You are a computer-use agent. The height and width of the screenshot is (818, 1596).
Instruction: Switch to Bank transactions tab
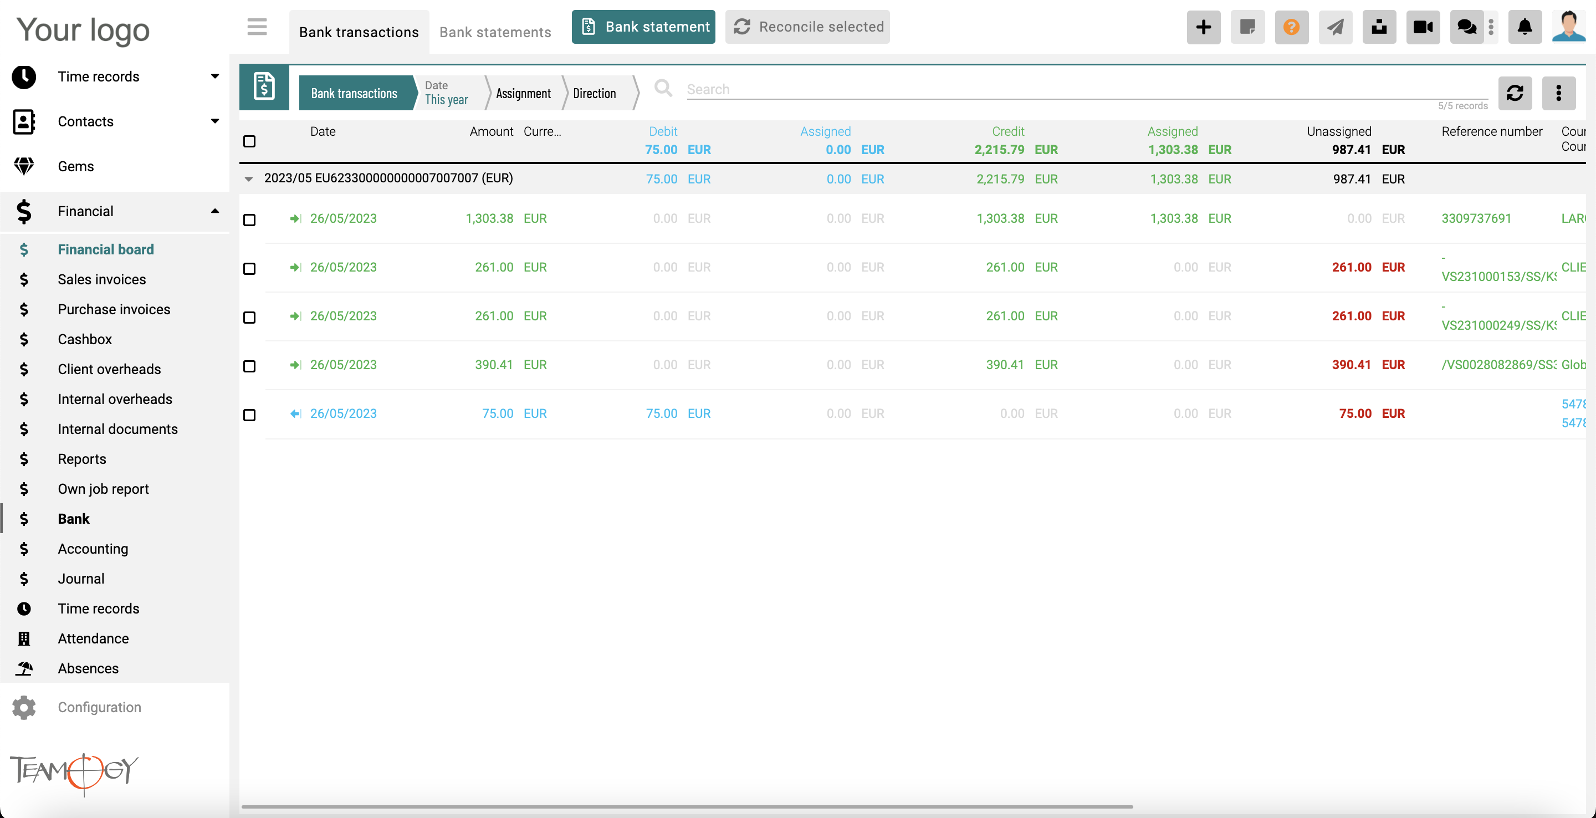359,32
